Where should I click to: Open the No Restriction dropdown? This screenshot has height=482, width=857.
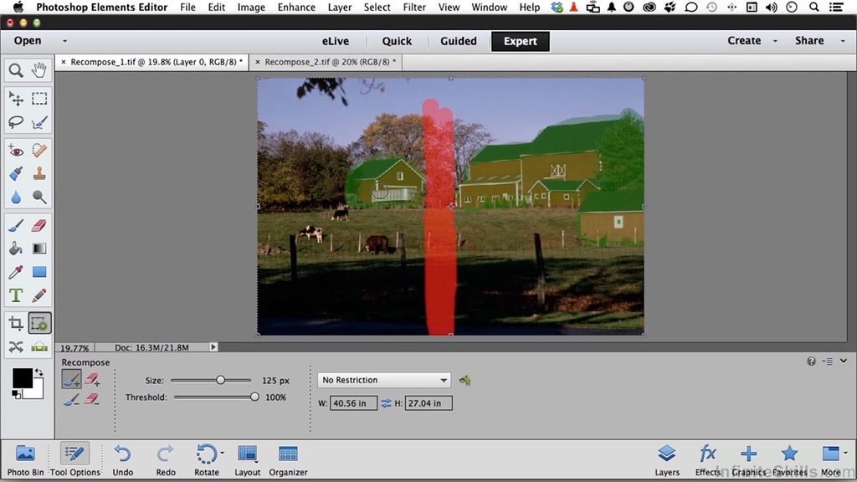[383, 380]
